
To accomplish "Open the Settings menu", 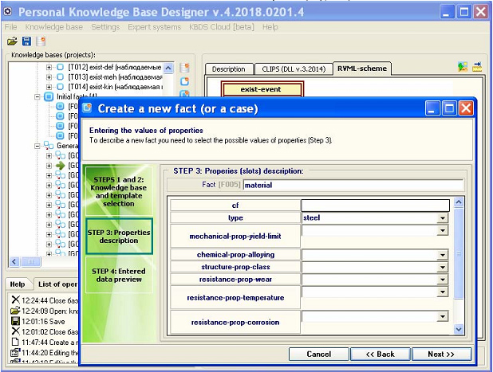I will pyautogui.click(x=105, y=27).
